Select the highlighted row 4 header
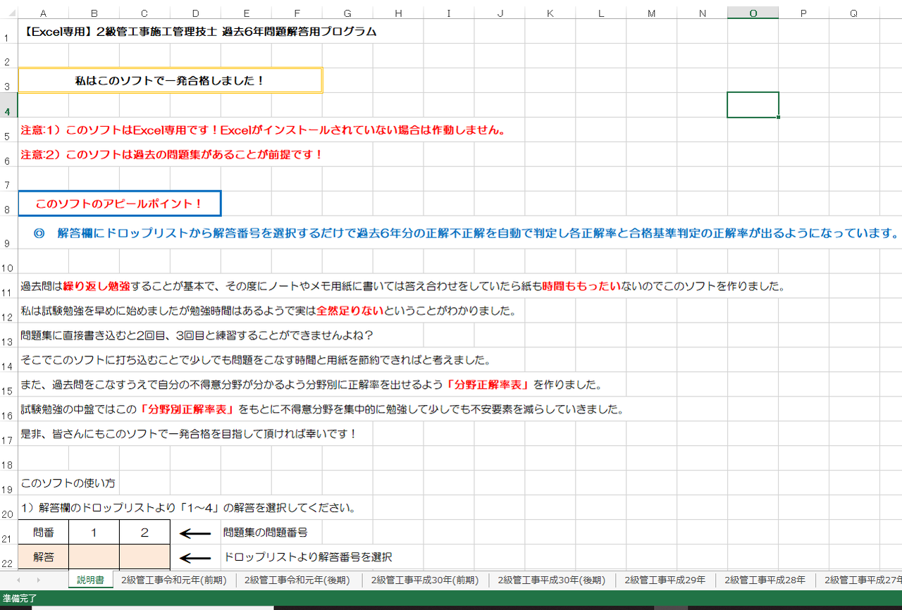This screenshot has height=610, width=902. click(x=8, y=105)
